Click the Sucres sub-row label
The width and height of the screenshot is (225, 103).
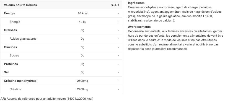click(14, 55)
